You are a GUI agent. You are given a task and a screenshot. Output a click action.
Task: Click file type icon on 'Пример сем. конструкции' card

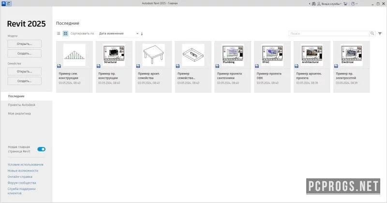click(59, 66)
